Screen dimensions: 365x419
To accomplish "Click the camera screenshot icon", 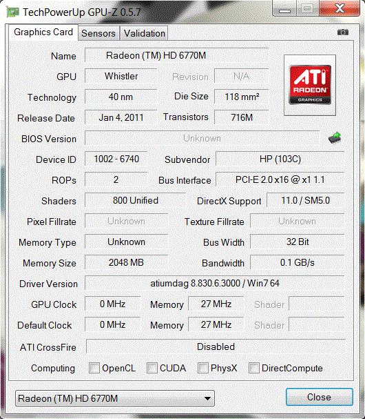I will pos(342,32).
